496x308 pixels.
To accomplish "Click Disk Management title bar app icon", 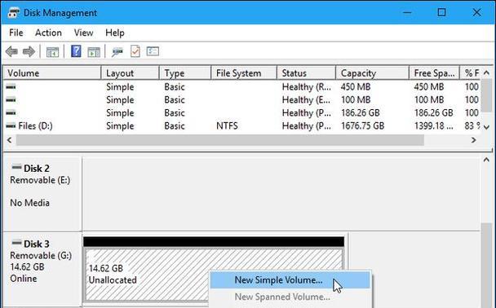I will click(14, 13).
